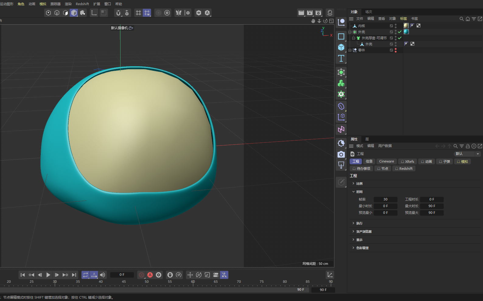The width and height of the screenshot is (483, 301).
Task: Open the 标签 menu in object manager
Action: coord(404,19)
